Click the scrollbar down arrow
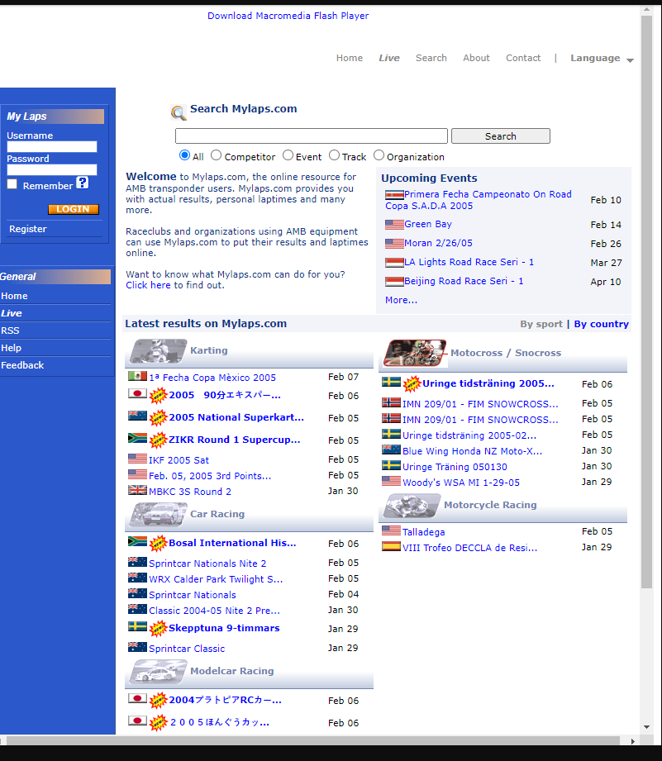This screenshot has width=662, height=761. pyautogui.click(x=647, y=727)
